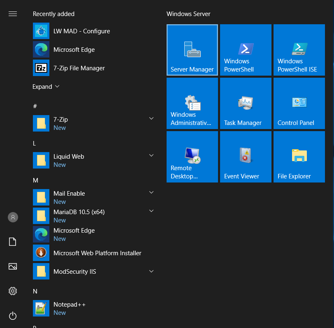334x328 pixels.
Task: Open the File Explorer tile
Action: [x=299, y=157]
